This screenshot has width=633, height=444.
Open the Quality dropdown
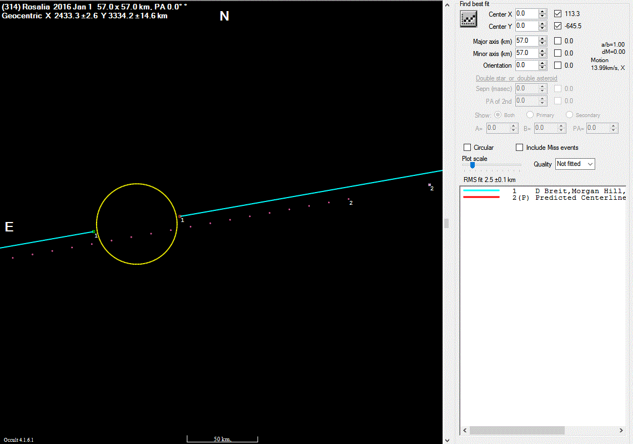point(575,164)
